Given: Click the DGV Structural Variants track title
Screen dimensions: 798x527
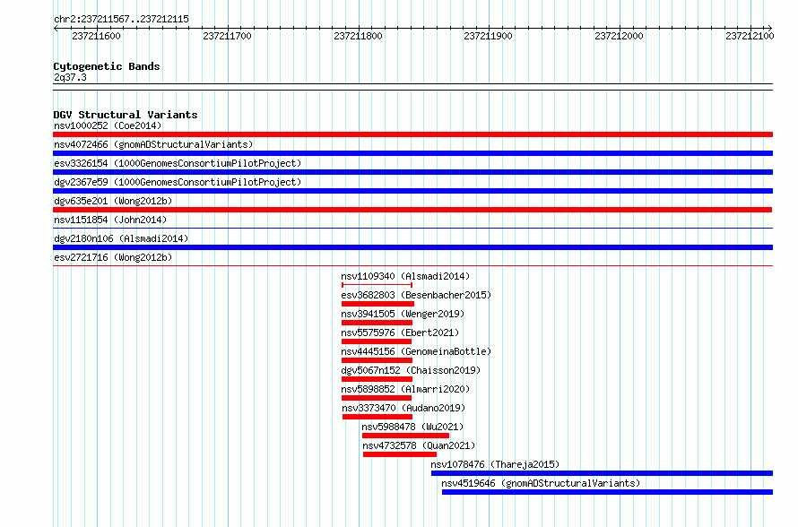Looking at the screenshot, I should click(126, 115).
